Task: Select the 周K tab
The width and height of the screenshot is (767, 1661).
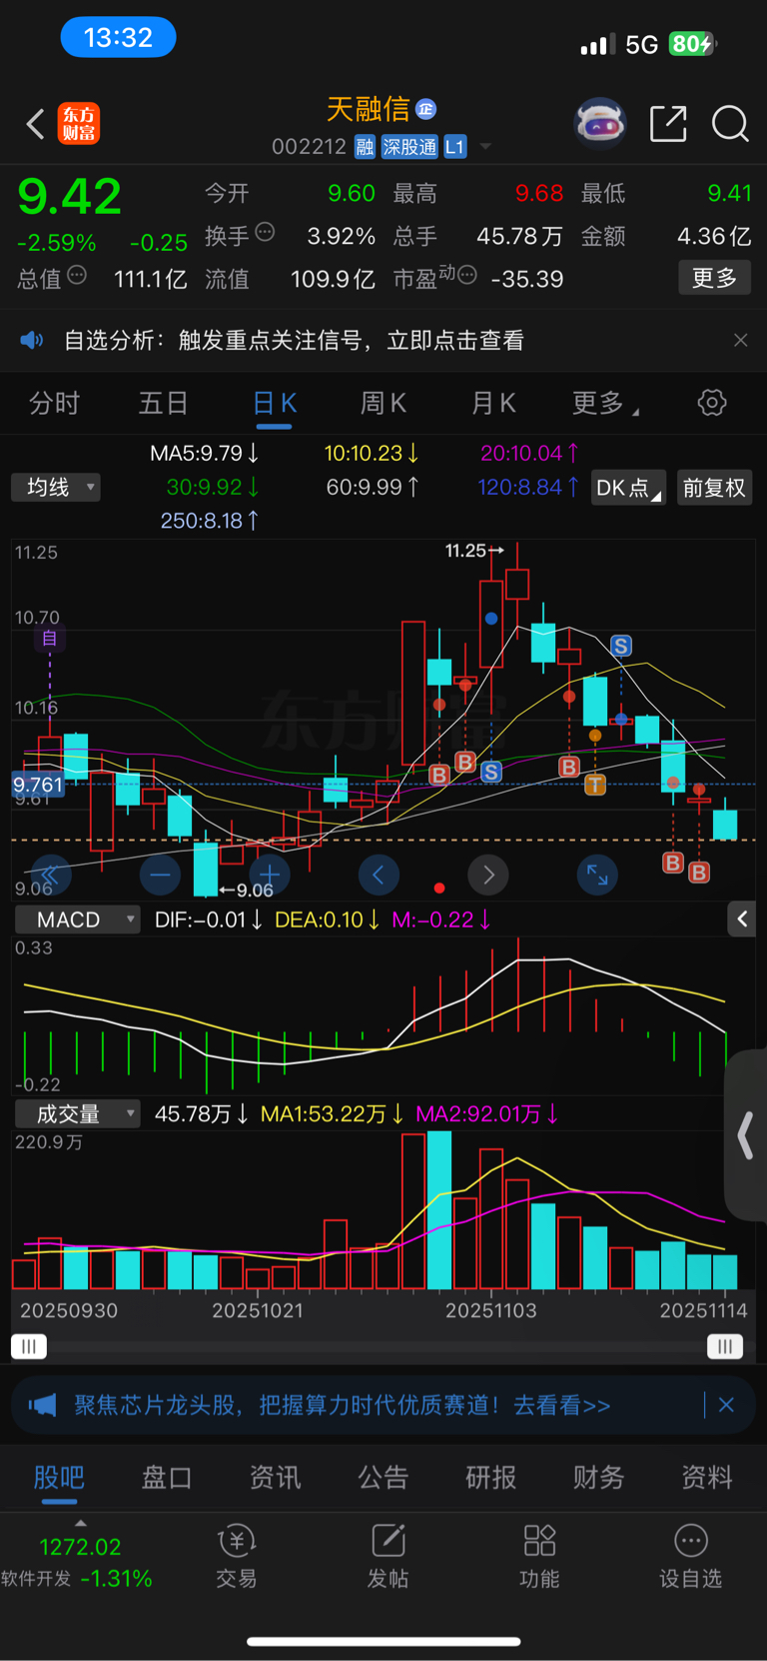Action: pyautogui.click(x=383, y=403)
